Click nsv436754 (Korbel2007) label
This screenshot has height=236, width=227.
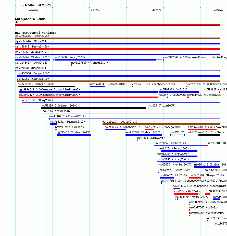coord(174,164)
